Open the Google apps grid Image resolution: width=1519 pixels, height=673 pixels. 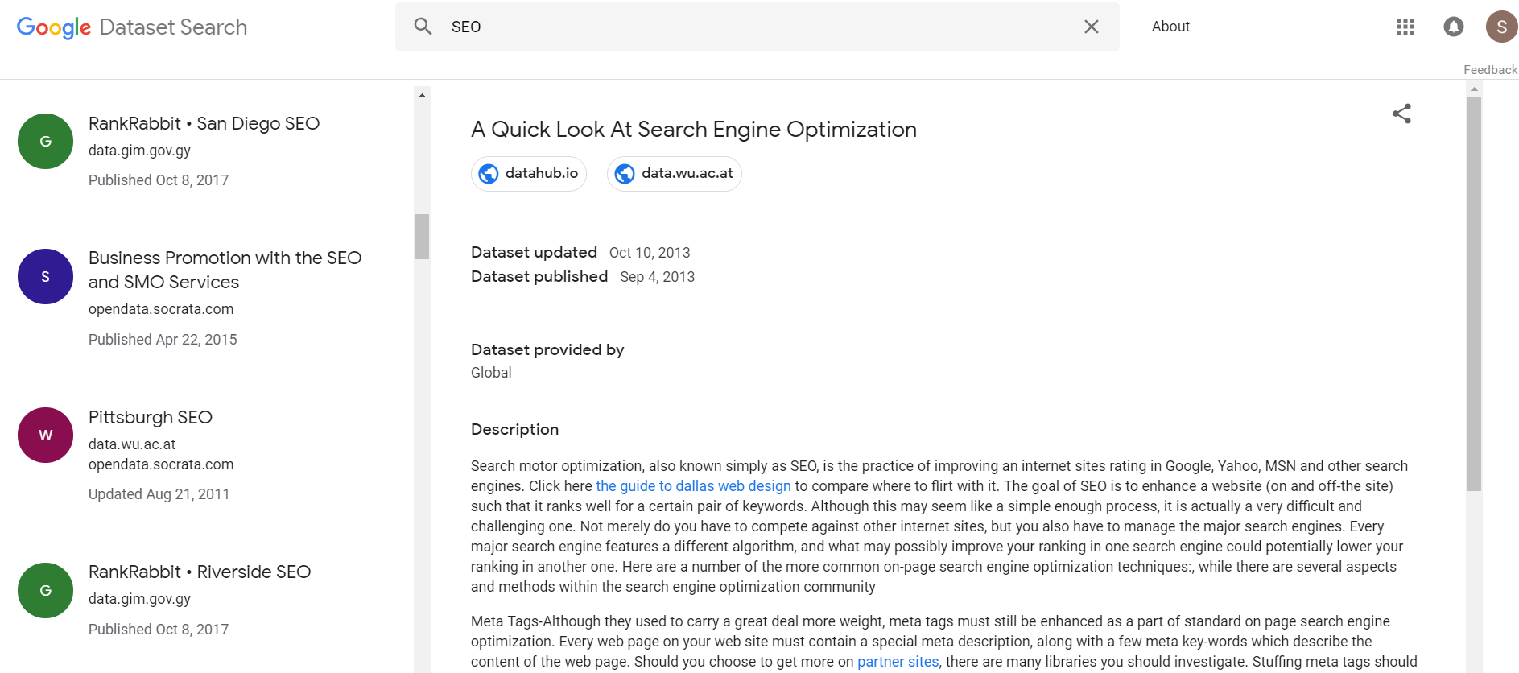tap(1405, 27)
